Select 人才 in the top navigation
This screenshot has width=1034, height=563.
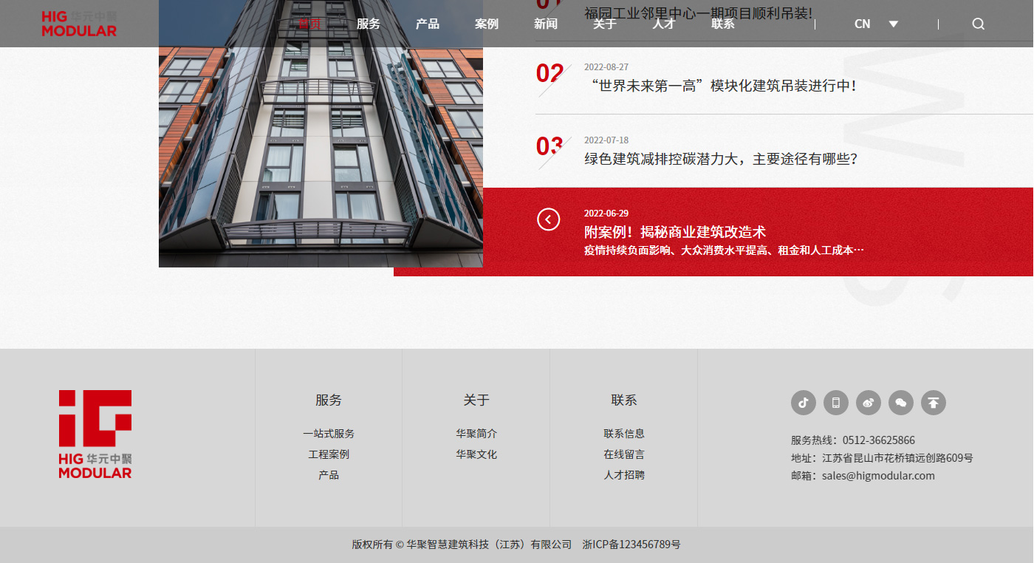coord(663,24)
